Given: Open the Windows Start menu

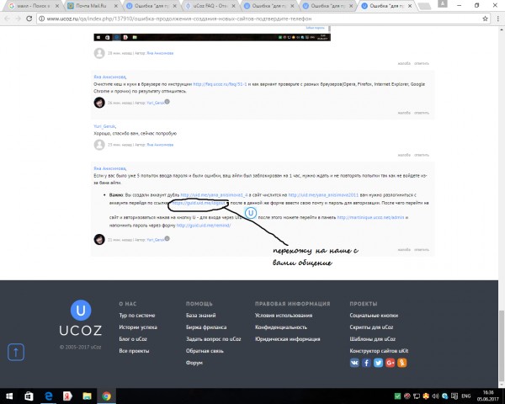Looking at the screenshot, I should click(x=9, y=396).
